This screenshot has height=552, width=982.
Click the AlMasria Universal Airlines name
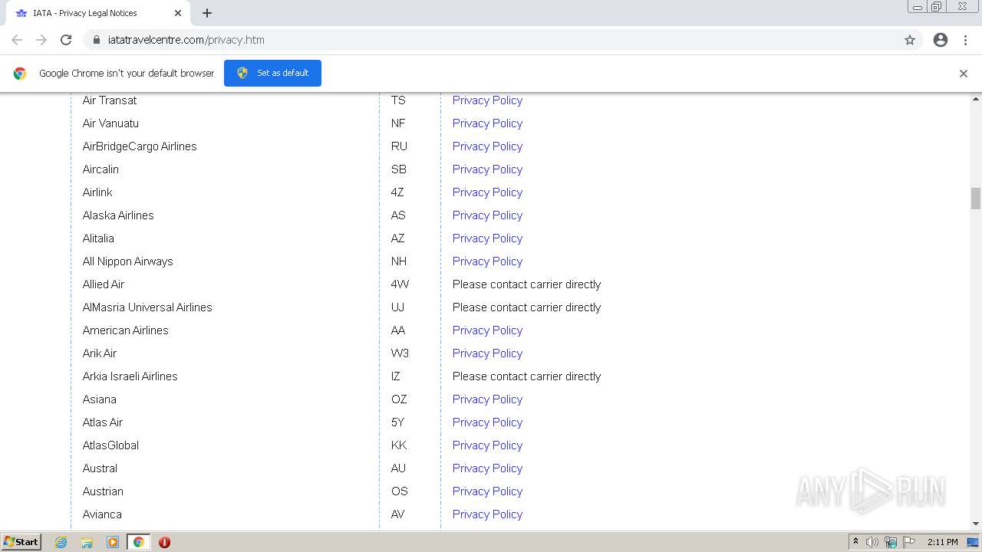coord(147,307)
